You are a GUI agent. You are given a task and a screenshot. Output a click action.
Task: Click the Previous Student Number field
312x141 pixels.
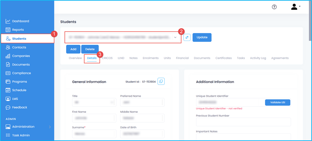point(243,122)
